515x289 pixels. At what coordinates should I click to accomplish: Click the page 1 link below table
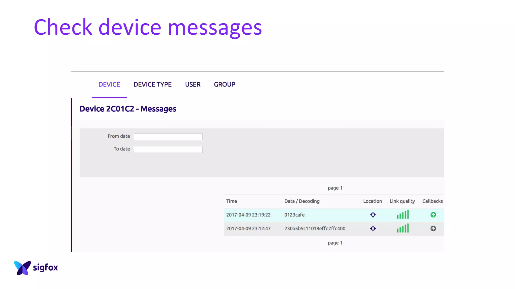coord(335,243)
